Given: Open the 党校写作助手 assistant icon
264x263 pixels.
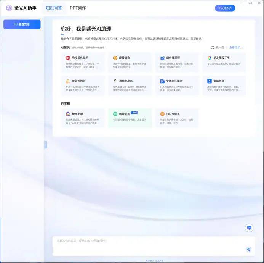Looking at the screenshot, I should coord(68,58).
